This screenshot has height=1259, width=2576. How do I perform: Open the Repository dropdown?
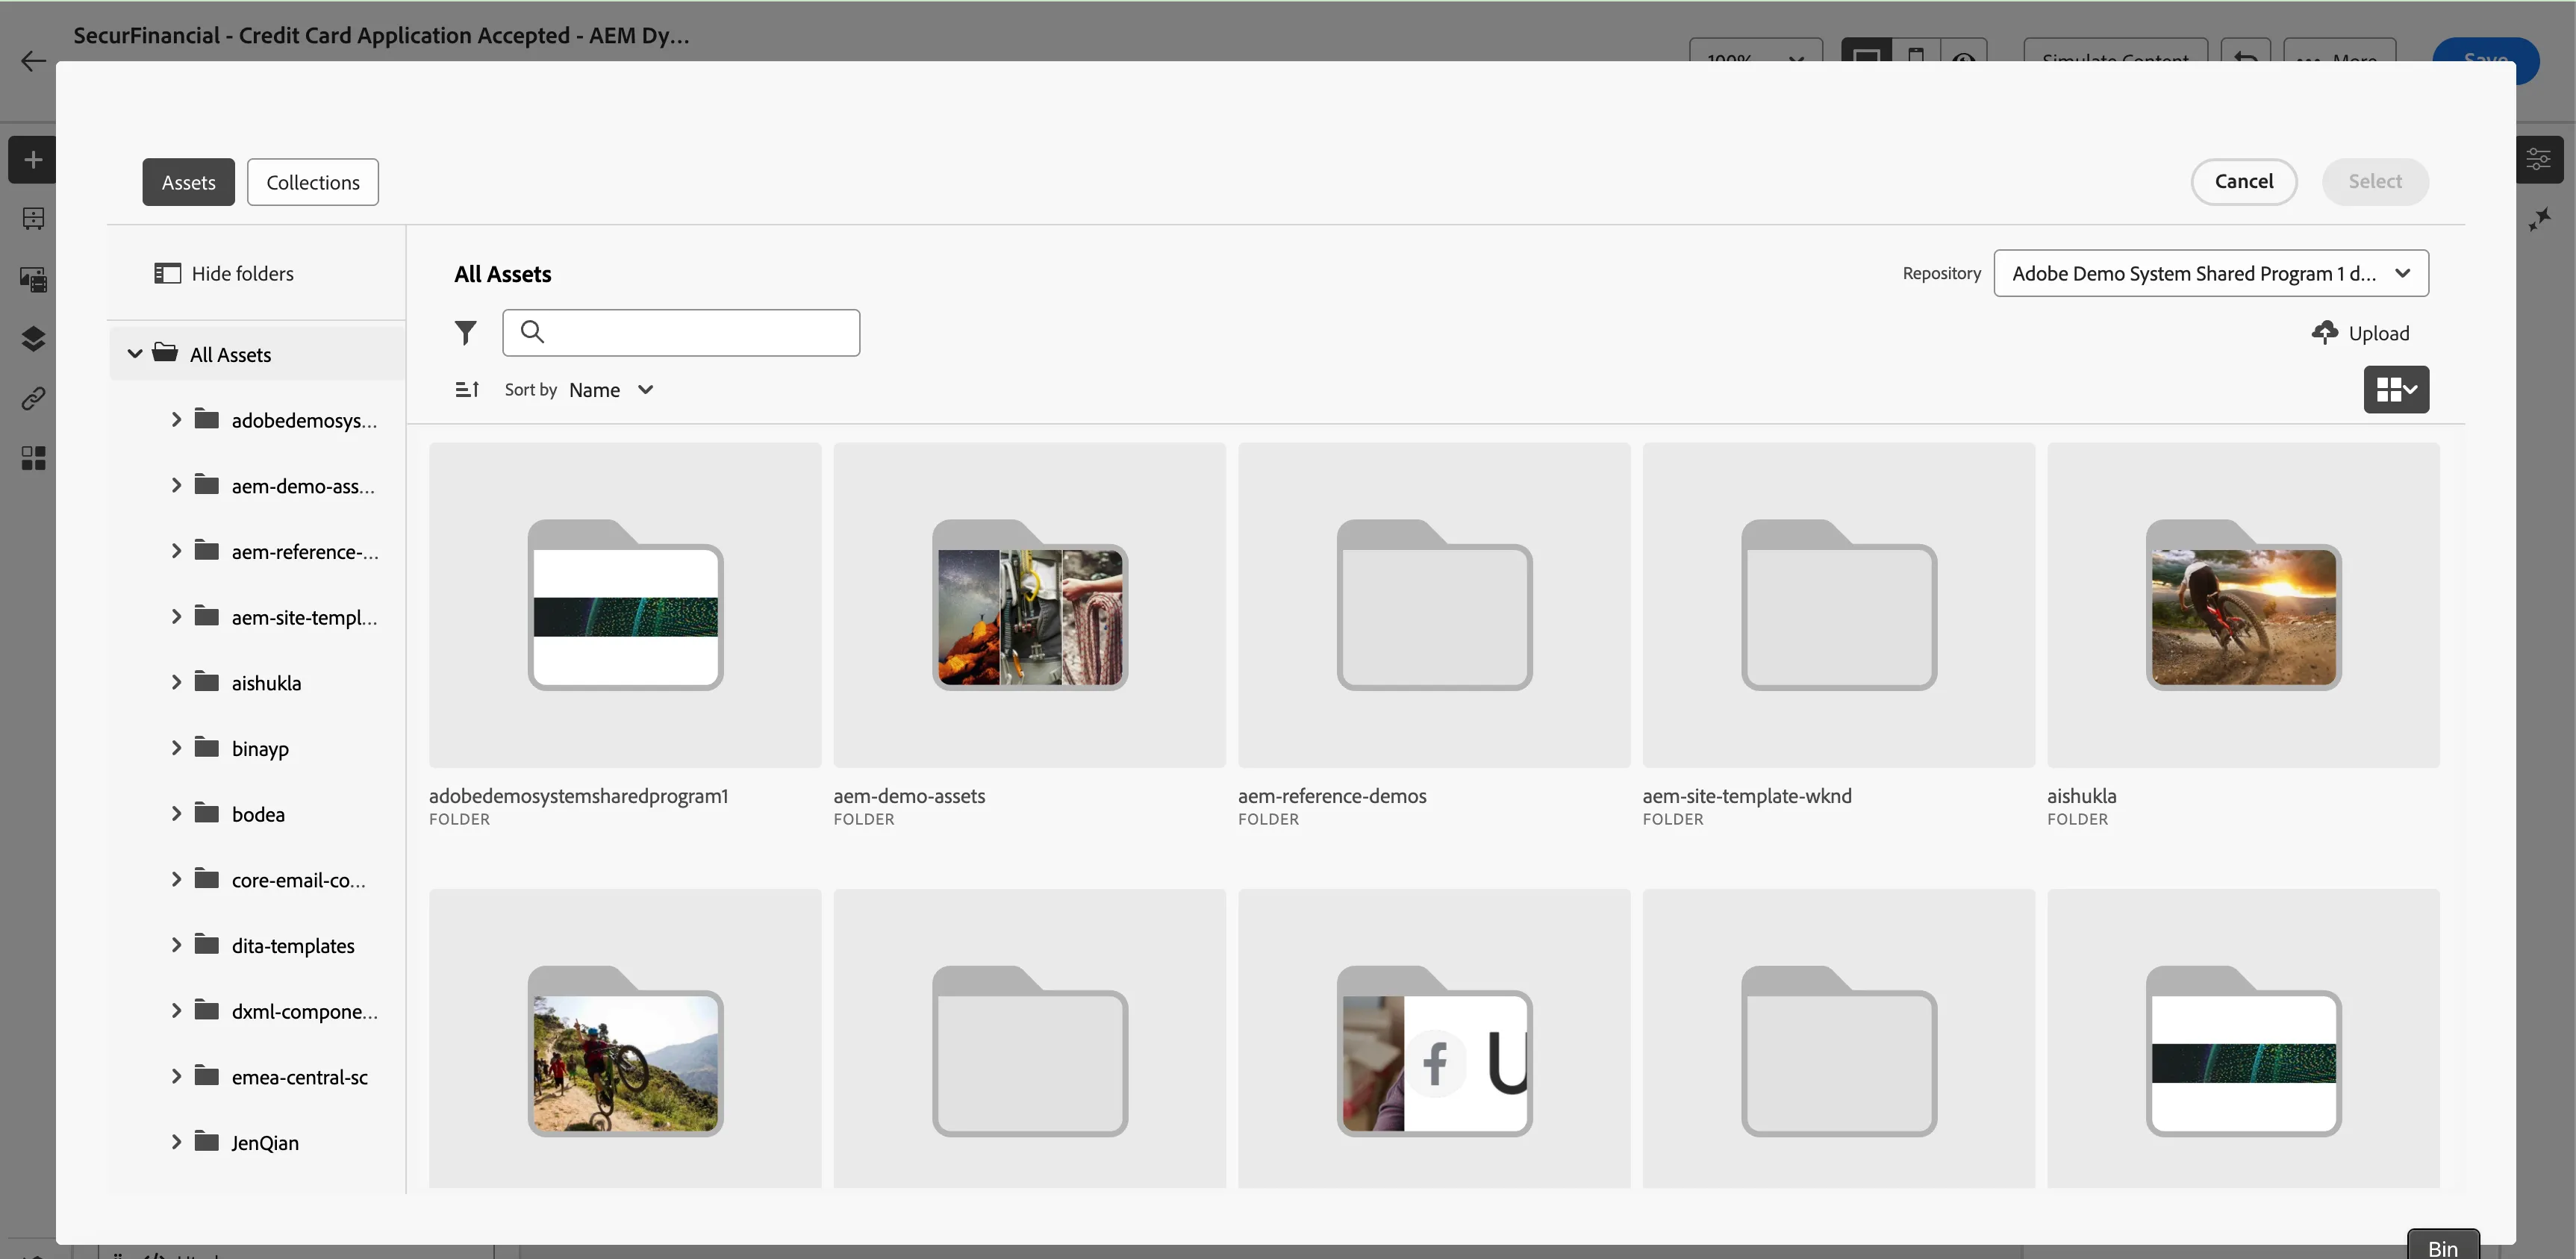(x=2210, y=273)
